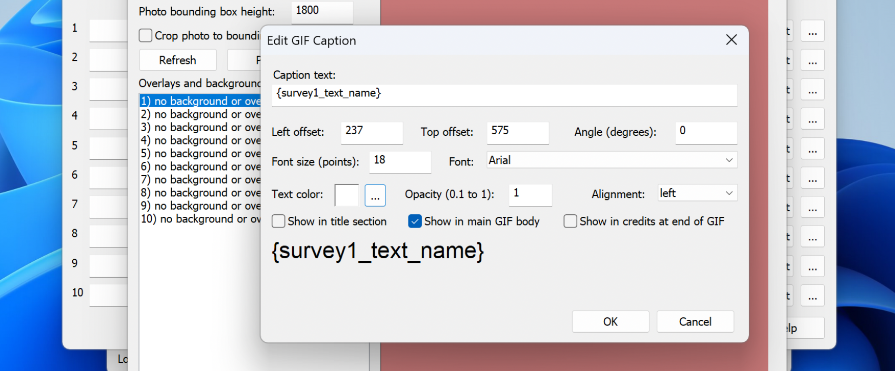Click the white text color swatch
895x371 pixels.
pos(347,196)
